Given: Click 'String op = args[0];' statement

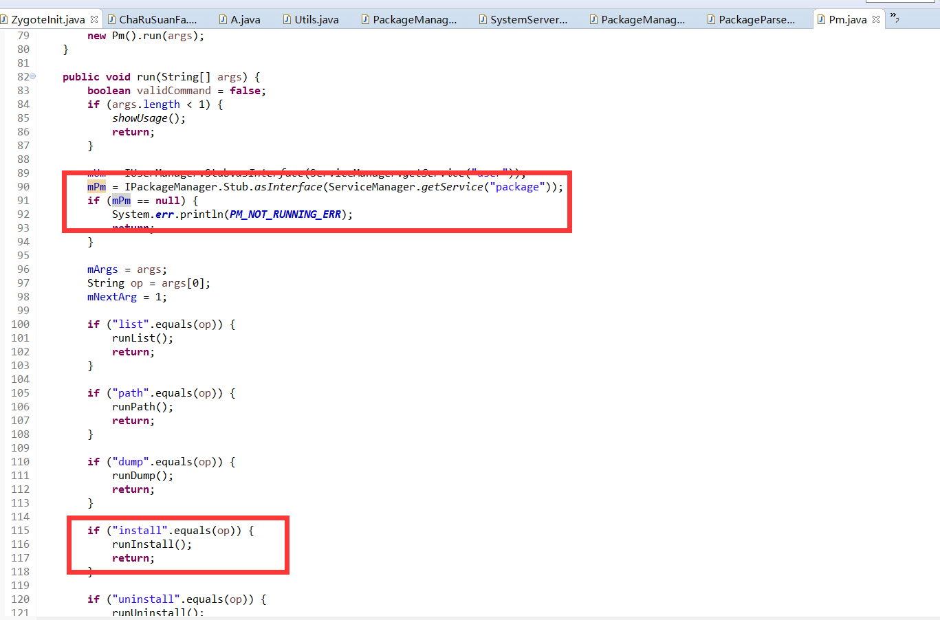Looking at the screenshot, I should pyautogui.click(x=149, y=283).
